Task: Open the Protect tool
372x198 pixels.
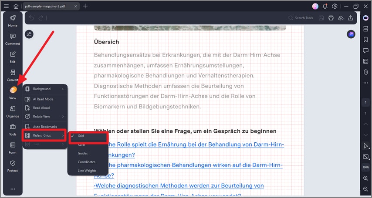Action: pyautogui.click(x=13, y=166)
